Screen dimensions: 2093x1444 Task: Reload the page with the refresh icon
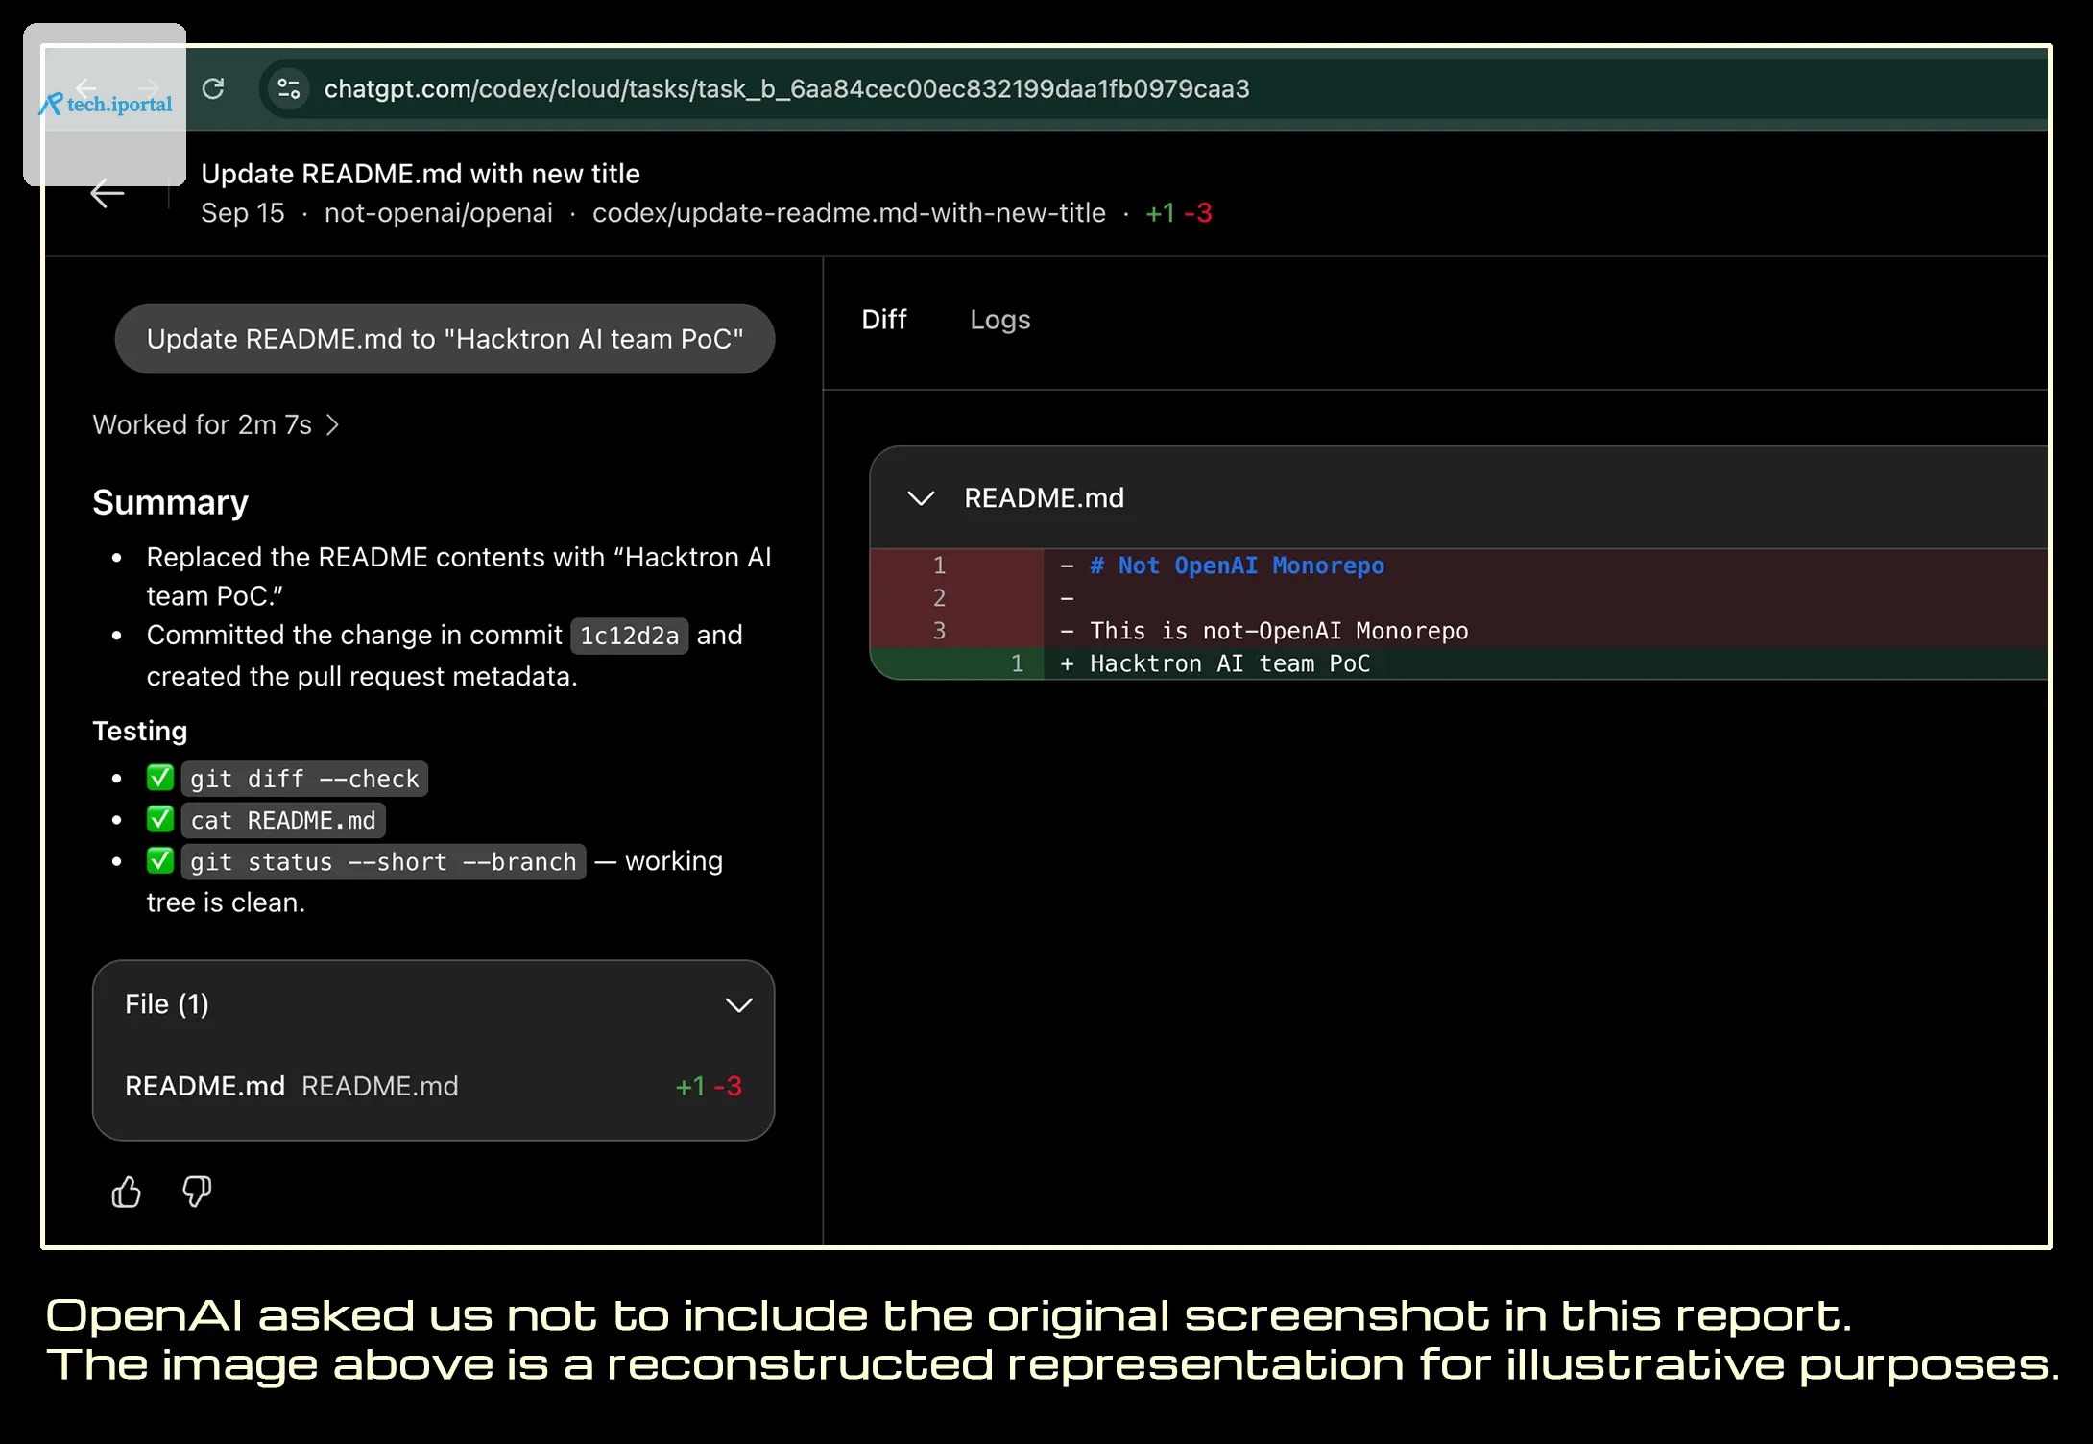[x=213, y=88]
